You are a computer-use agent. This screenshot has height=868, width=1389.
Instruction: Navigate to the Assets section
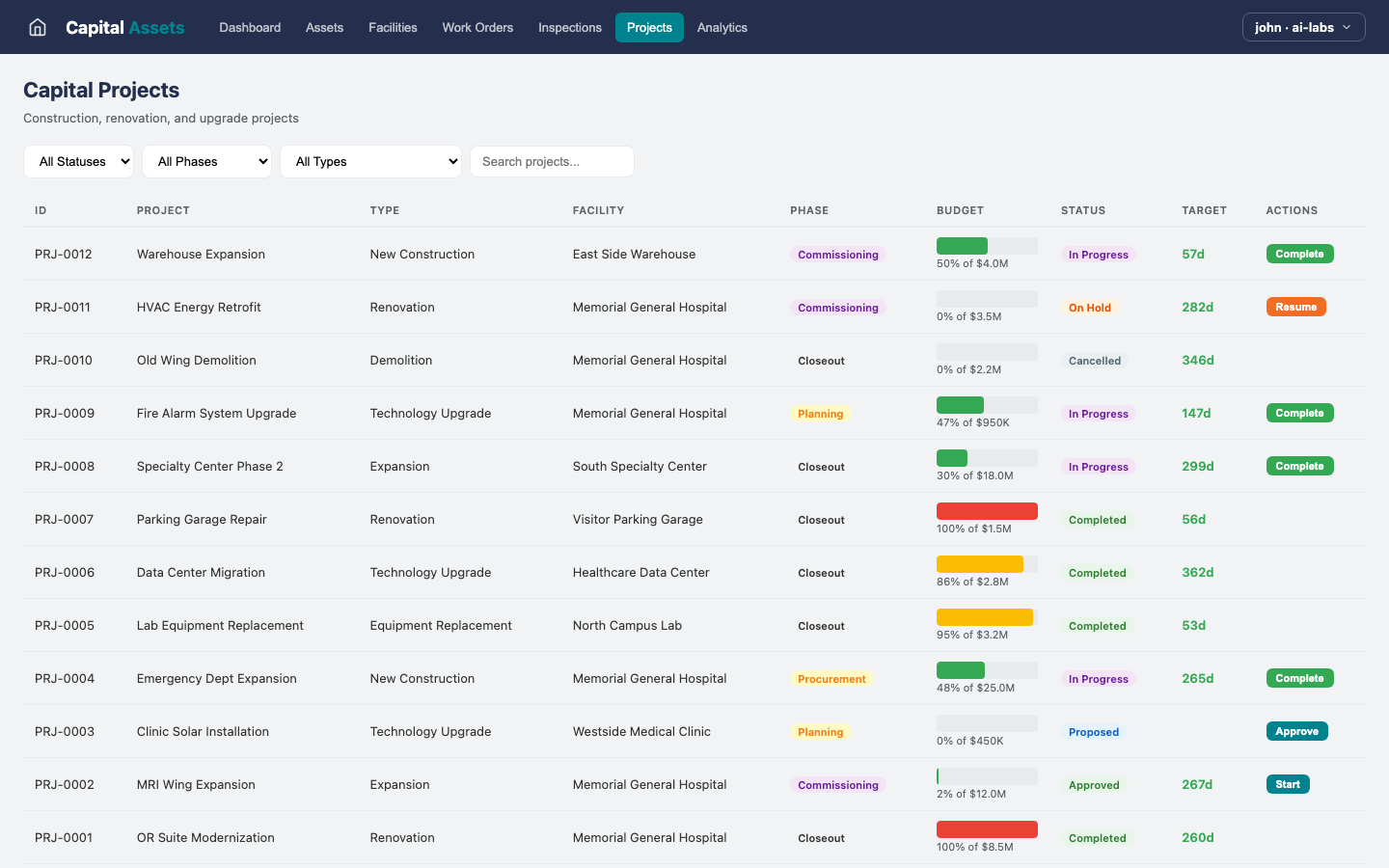tap(324, 27)
